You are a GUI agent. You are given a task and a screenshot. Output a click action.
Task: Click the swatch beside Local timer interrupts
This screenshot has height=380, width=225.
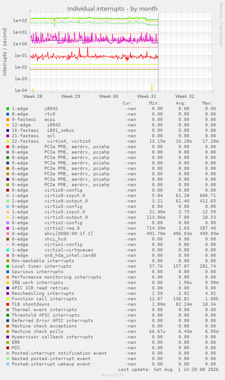point(8,266)
